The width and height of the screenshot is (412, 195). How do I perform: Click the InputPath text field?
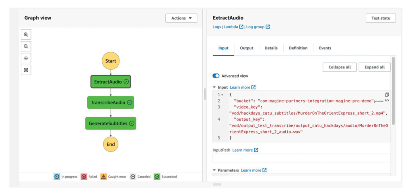tap(301, 158)
